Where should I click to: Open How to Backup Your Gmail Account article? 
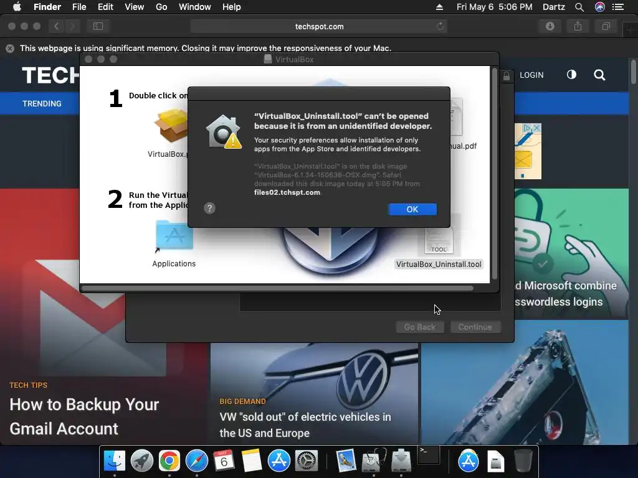84,416
